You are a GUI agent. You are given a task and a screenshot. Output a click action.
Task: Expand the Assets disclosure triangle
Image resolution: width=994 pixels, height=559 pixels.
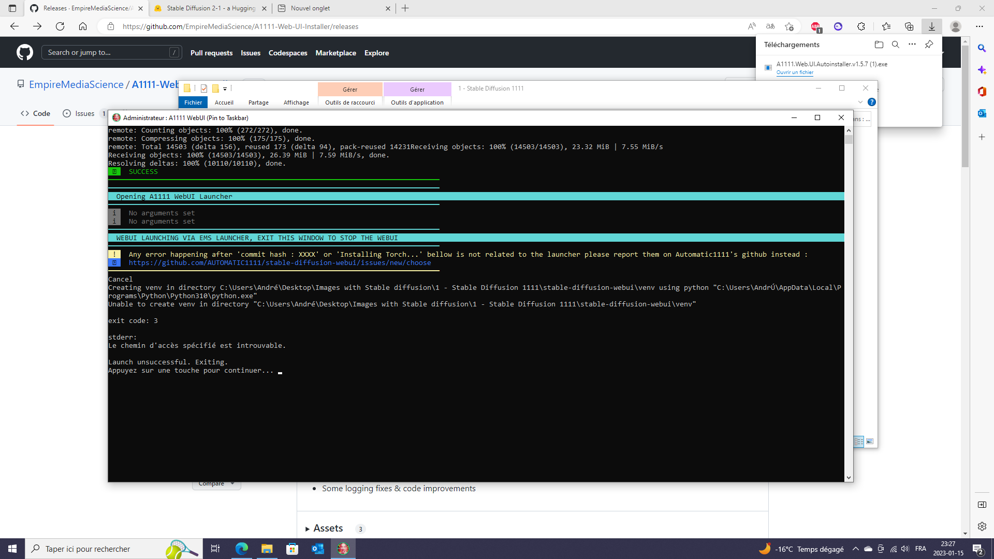(308, 529)
